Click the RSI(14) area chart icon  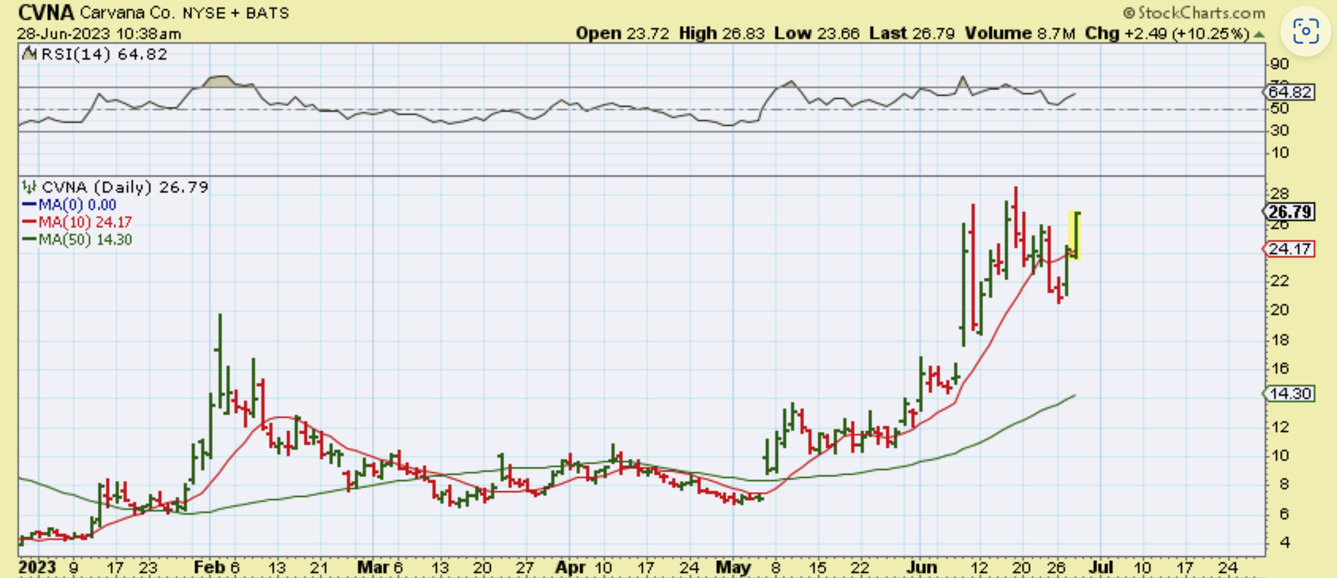point(30,54)
